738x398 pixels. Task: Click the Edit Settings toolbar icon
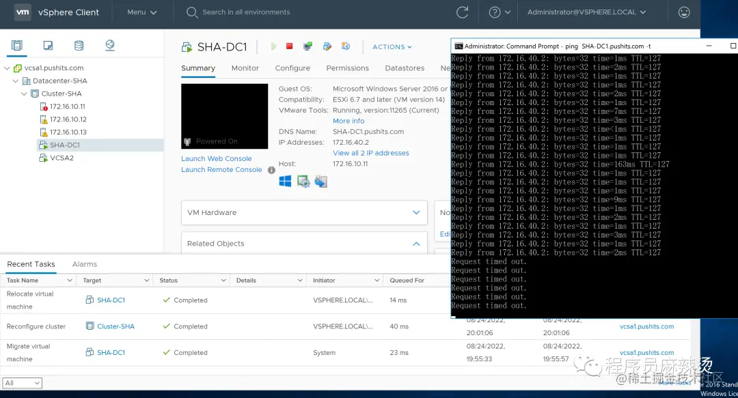point(327,46)
